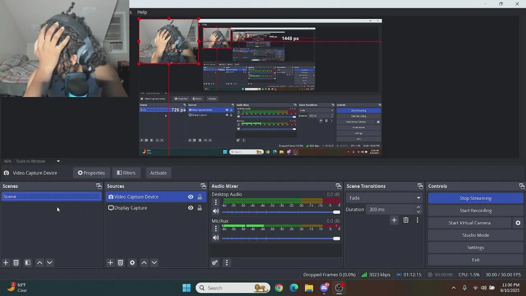Click the taskbar Search box
526x296 pixels.
point(233,288)
